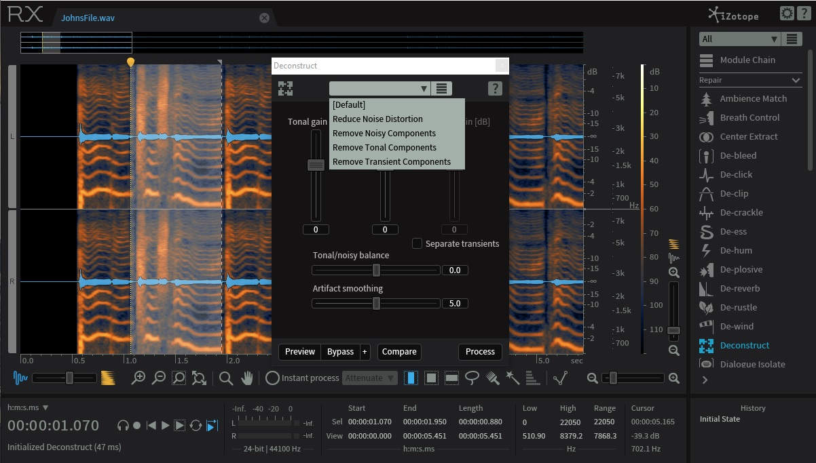Select the Ambience Match module

(x=743, y=98)
